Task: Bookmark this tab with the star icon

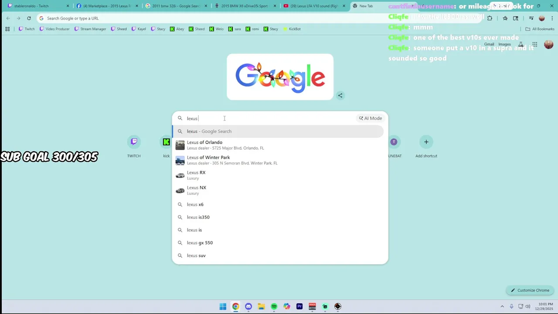Action: (x=505, y=18)
